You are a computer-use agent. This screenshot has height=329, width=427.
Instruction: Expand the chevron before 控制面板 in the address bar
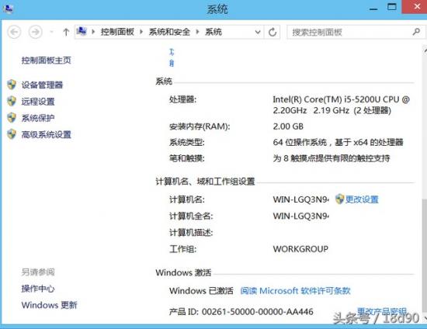(x=93, y=32)
